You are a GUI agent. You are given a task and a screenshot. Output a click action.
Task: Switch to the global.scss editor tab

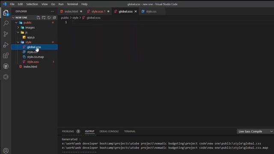(125, 12)
